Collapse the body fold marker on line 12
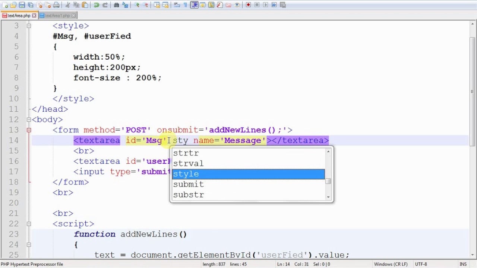 29,119
